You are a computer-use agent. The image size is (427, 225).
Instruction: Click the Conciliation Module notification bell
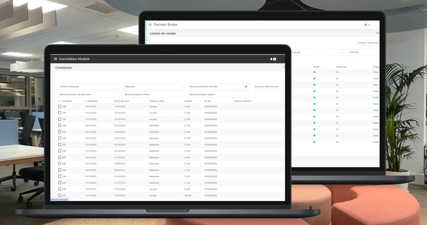[x=271, y=59]
